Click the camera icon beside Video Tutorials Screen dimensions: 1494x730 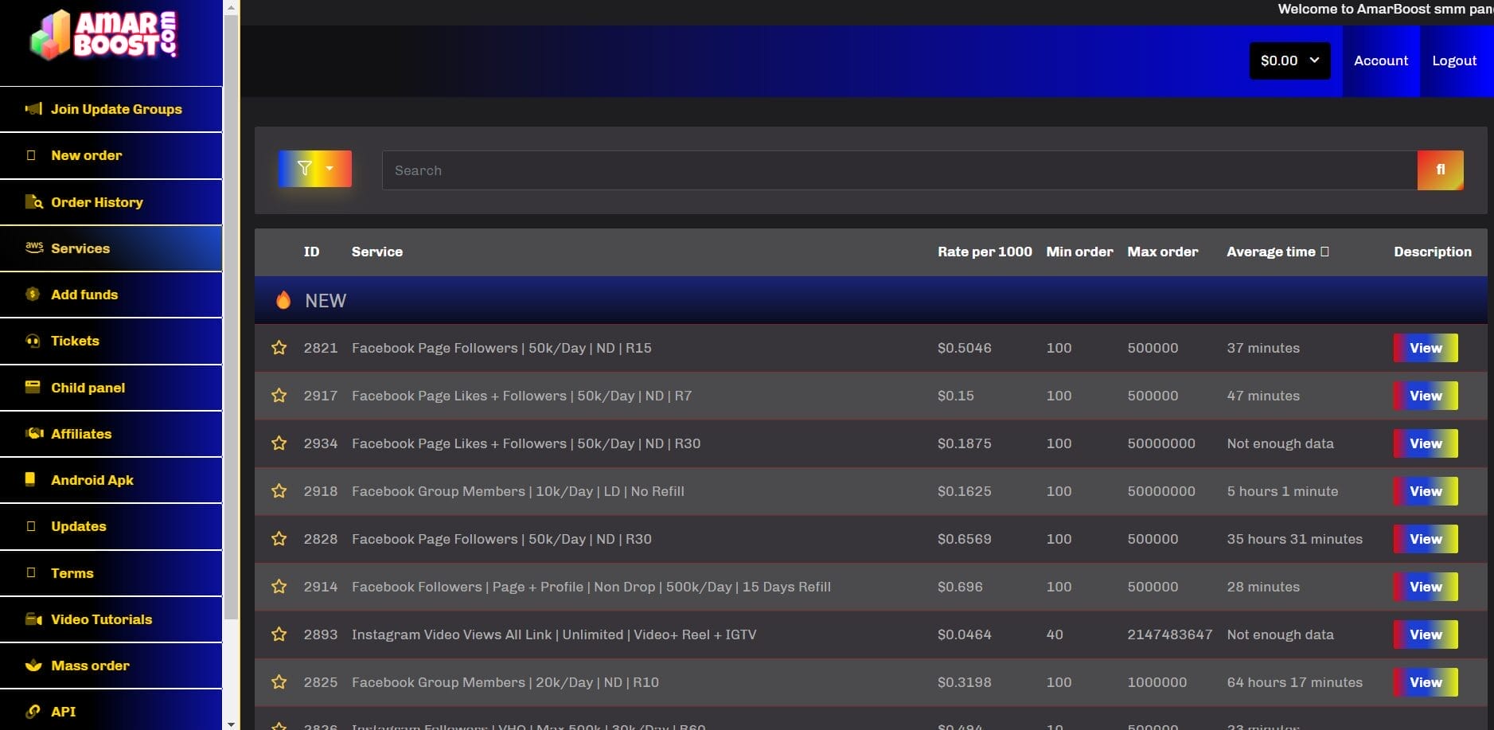pos(33,619)
